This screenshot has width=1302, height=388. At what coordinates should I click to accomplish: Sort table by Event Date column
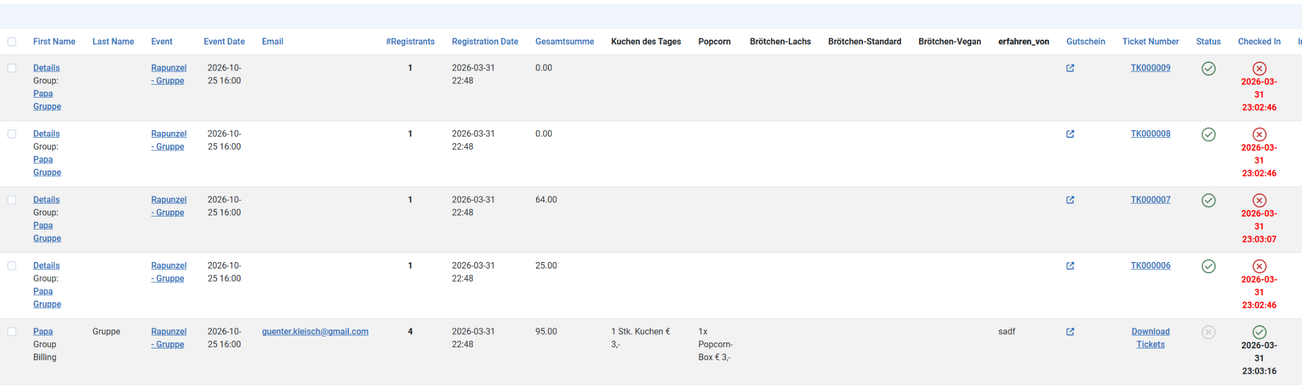pos(224,41)
